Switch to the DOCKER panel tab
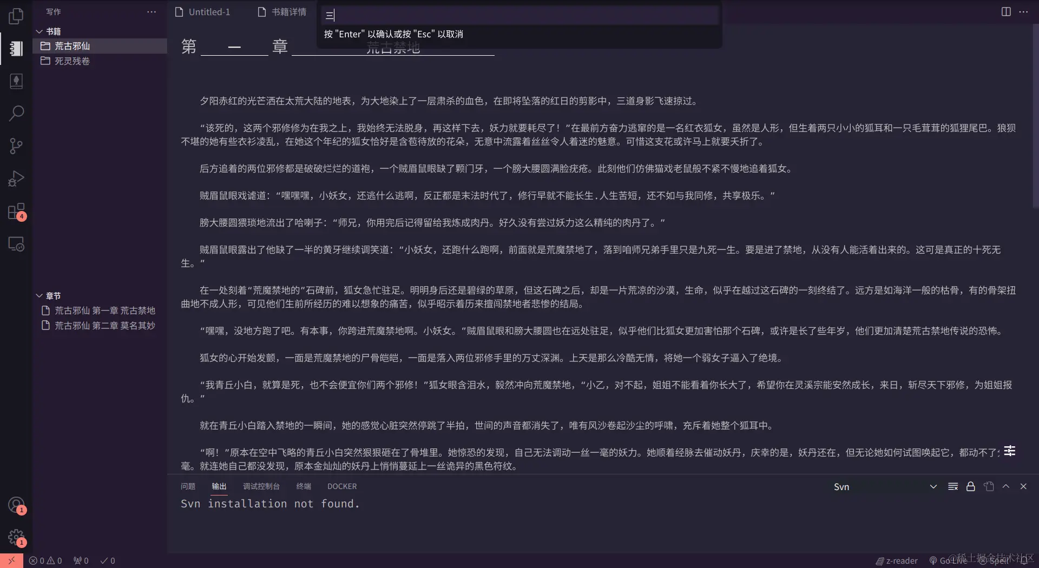This screenshot has width=1039, height=568. [342, 486]
